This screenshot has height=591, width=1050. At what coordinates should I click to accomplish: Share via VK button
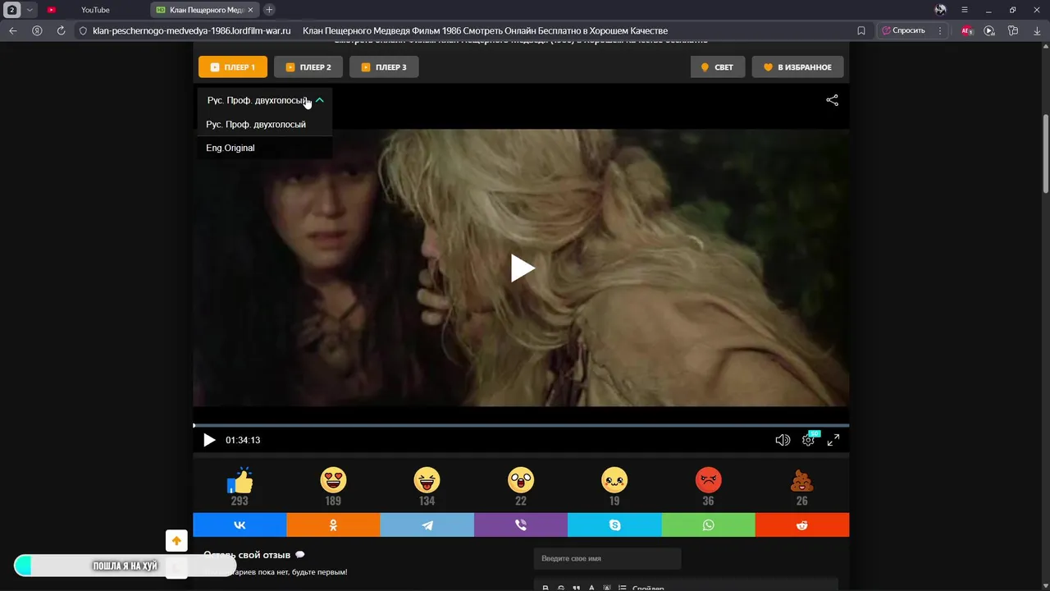240,525
